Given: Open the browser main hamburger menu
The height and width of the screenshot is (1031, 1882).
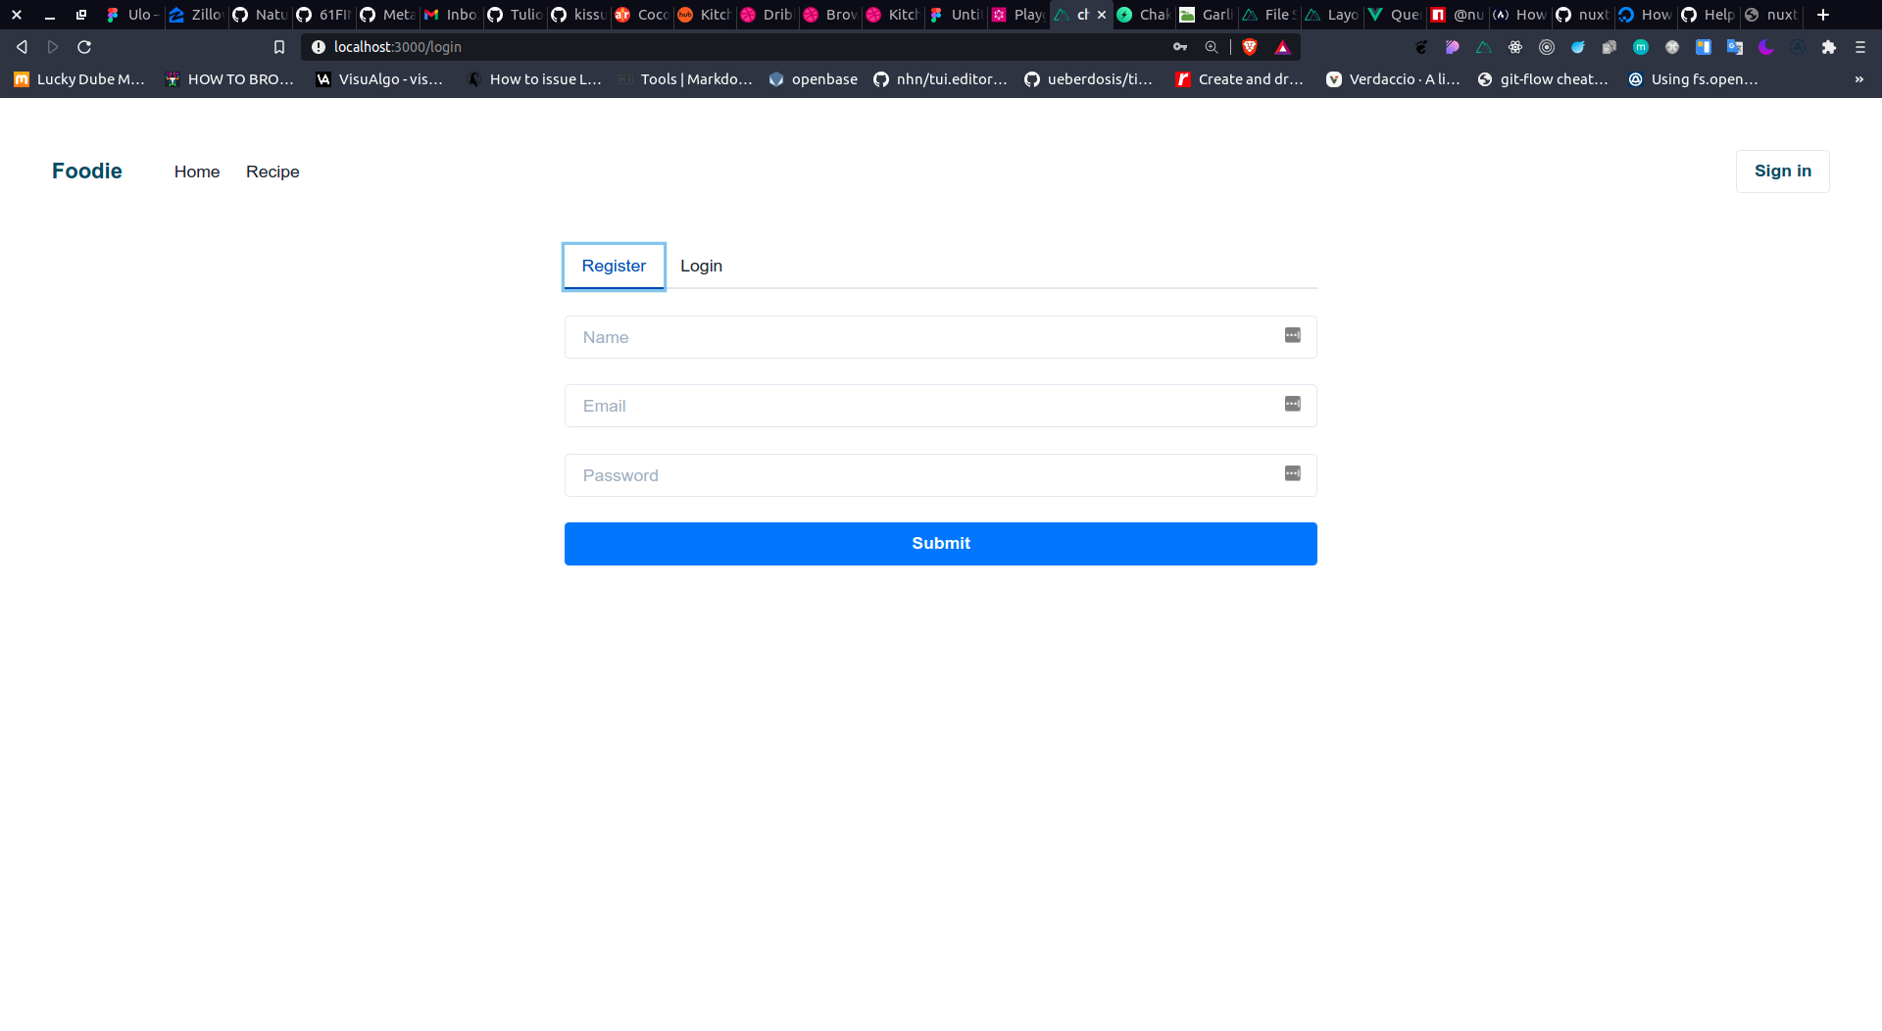Looking at the screenshot, I should click(1860, 47).
